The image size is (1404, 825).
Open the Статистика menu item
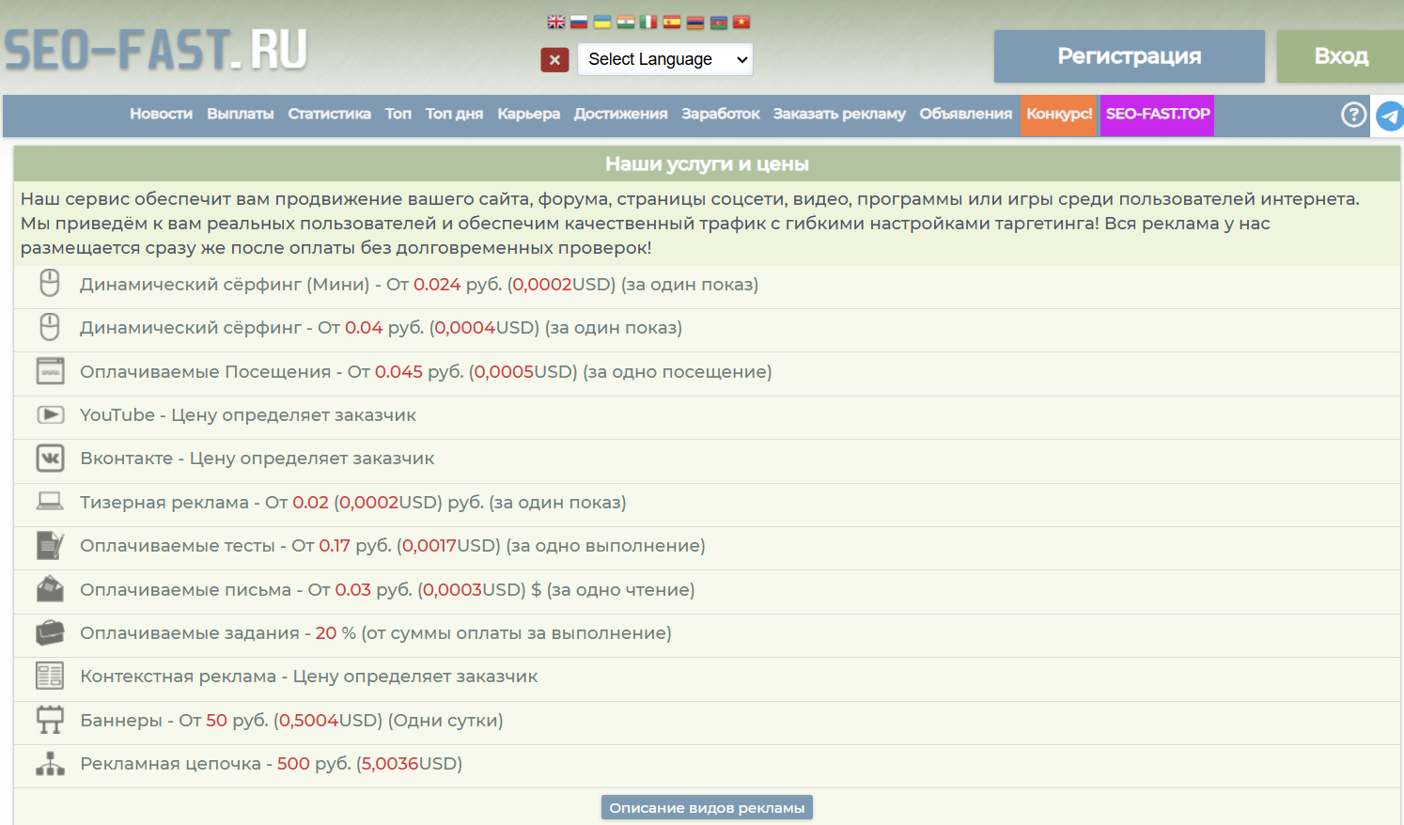click(329, 114)
